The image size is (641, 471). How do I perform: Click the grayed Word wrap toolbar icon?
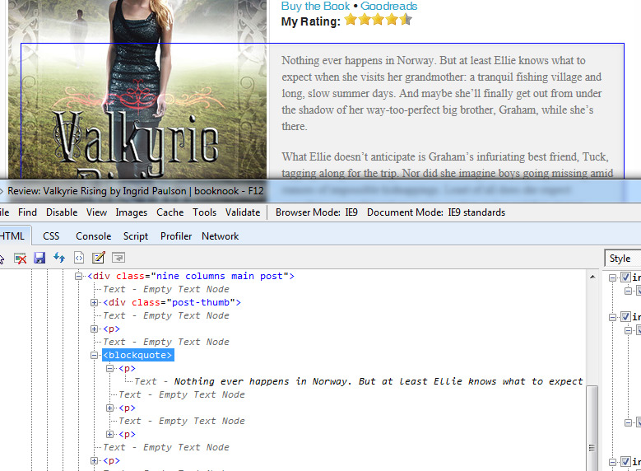[118, 259]
